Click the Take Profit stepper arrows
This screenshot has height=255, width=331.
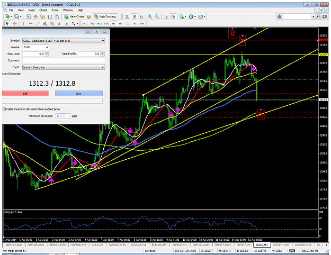(x=102, y=54)
